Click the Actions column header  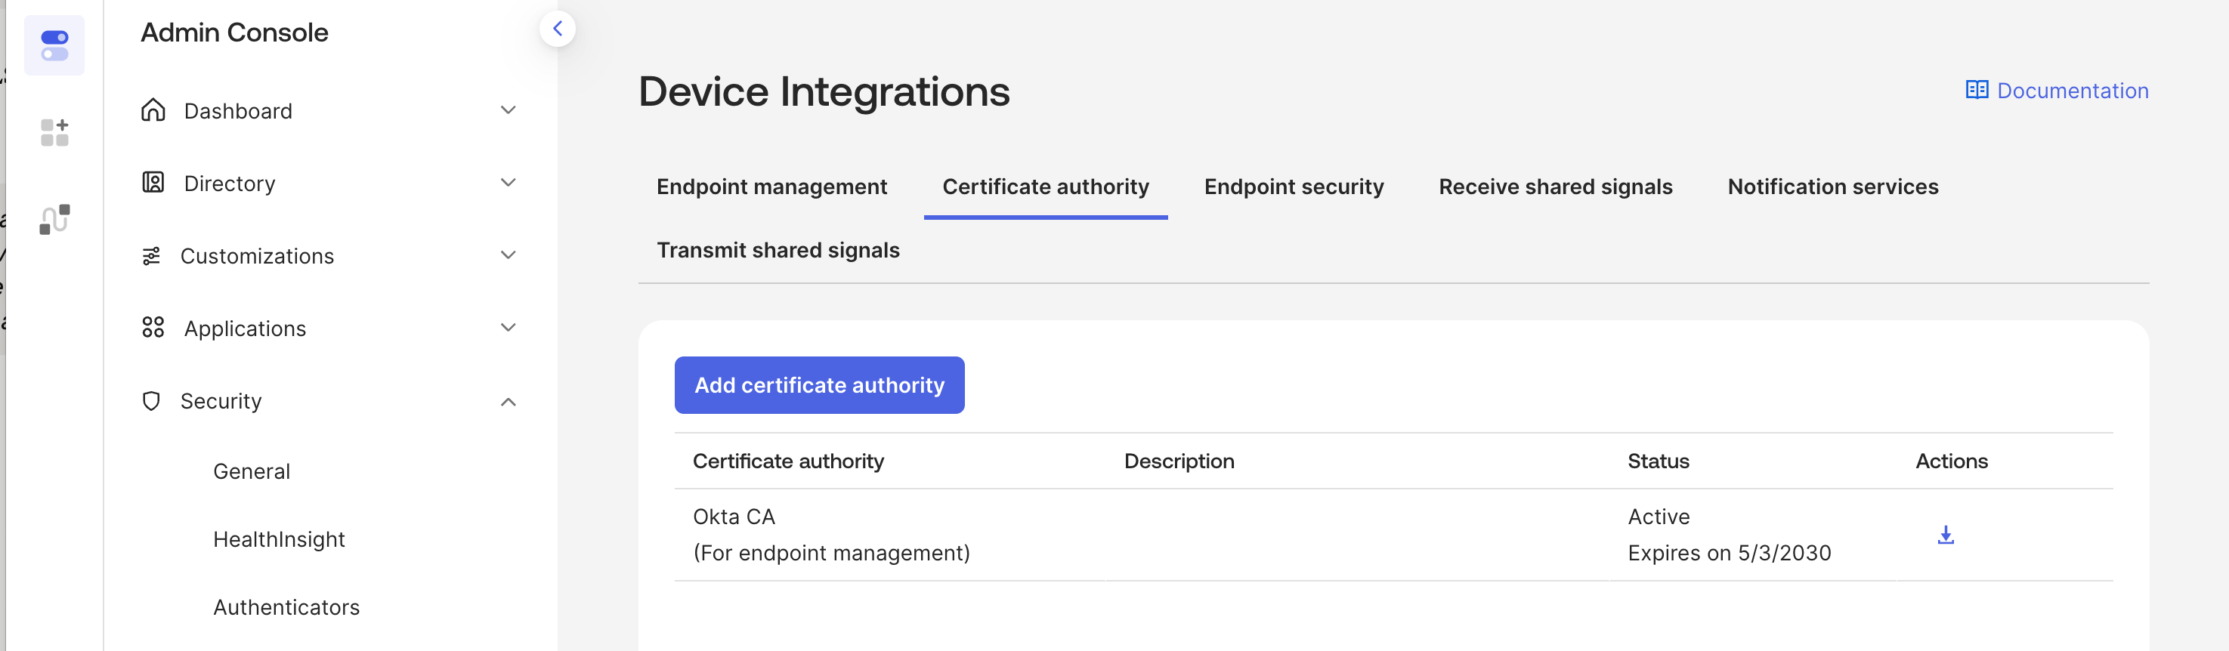[x=1951, y=461]
